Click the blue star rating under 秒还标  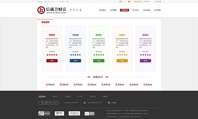click(x=76, y=55)
